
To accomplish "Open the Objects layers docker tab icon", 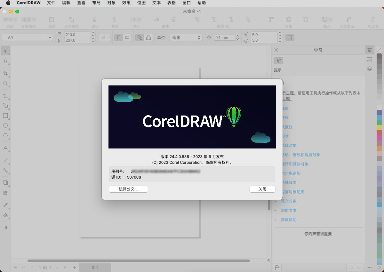I will pos(370,68).
